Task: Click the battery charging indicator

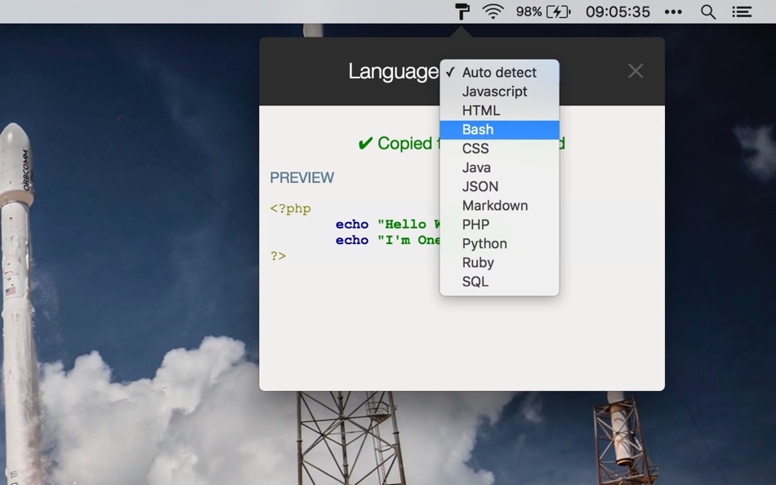Action: coord(558,11)
